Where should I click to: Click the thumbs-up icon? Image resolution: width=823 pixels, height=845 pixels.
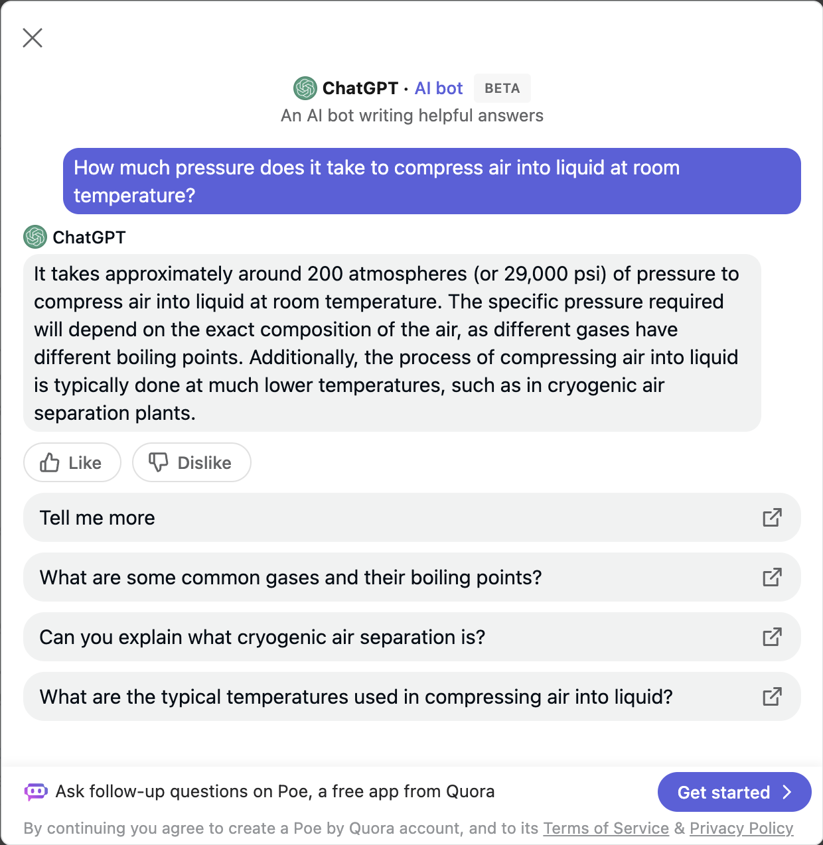(x=50, y=462)
